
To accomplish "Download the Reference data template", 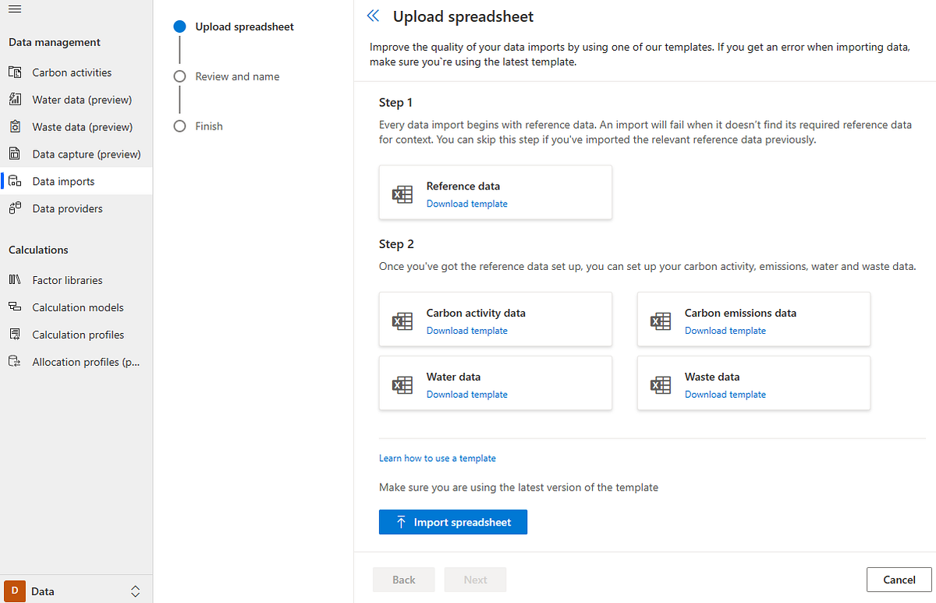I will click(466, 204).
